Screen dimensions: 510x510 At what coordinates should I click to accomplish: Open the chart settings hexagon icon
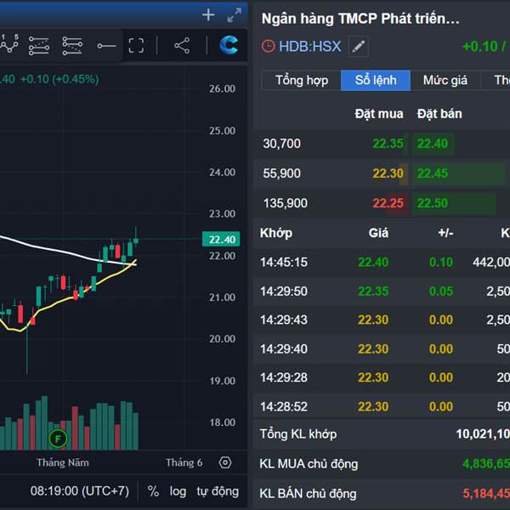225,462
